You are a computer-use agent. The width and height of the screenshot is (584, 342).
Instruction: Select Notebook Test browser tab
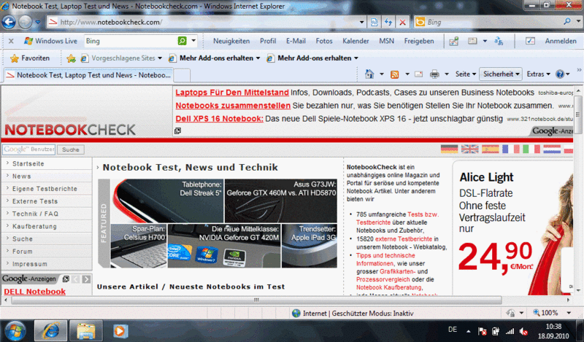click(x=88, y=75)
